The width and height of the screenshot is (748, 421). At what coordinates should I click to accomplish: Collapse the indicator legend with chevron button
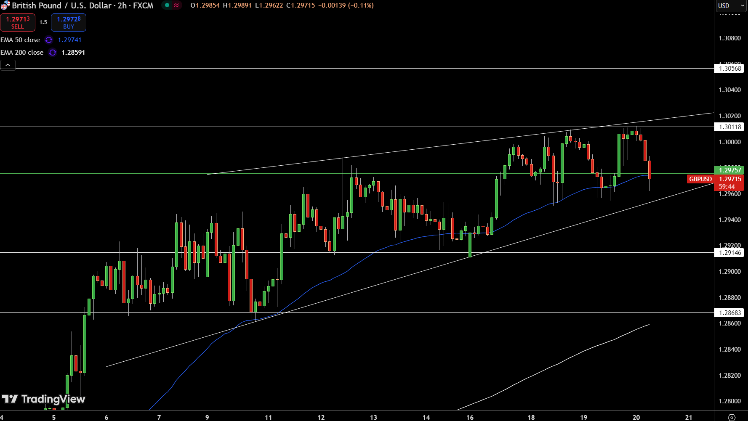pos(8,65)
